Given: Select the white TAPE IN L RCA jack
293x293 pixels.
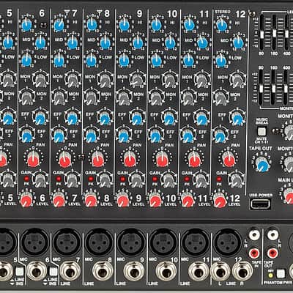Looking at the screenshot, I should (254, 235).
